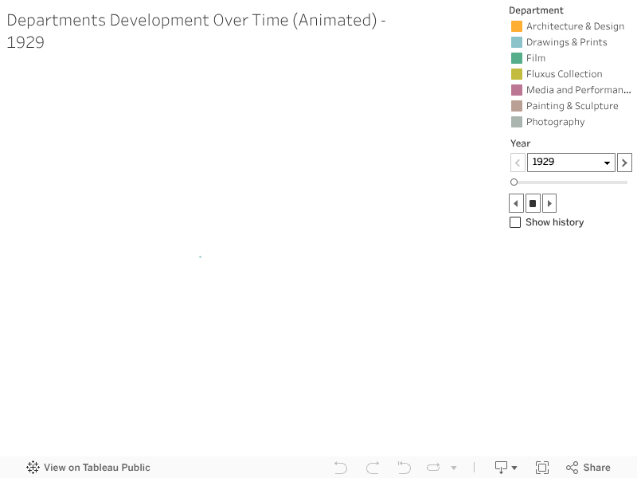637x478 pixels.
Task: Open the Refresh dropdown arrow
Action: click(454, 468)
